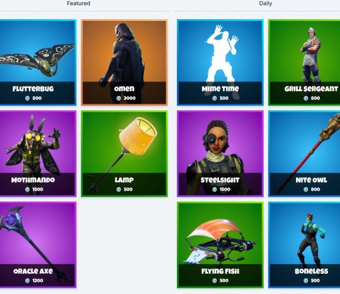
Task: Switch to the Featured section heading
Action: click(x=78, y=3)
